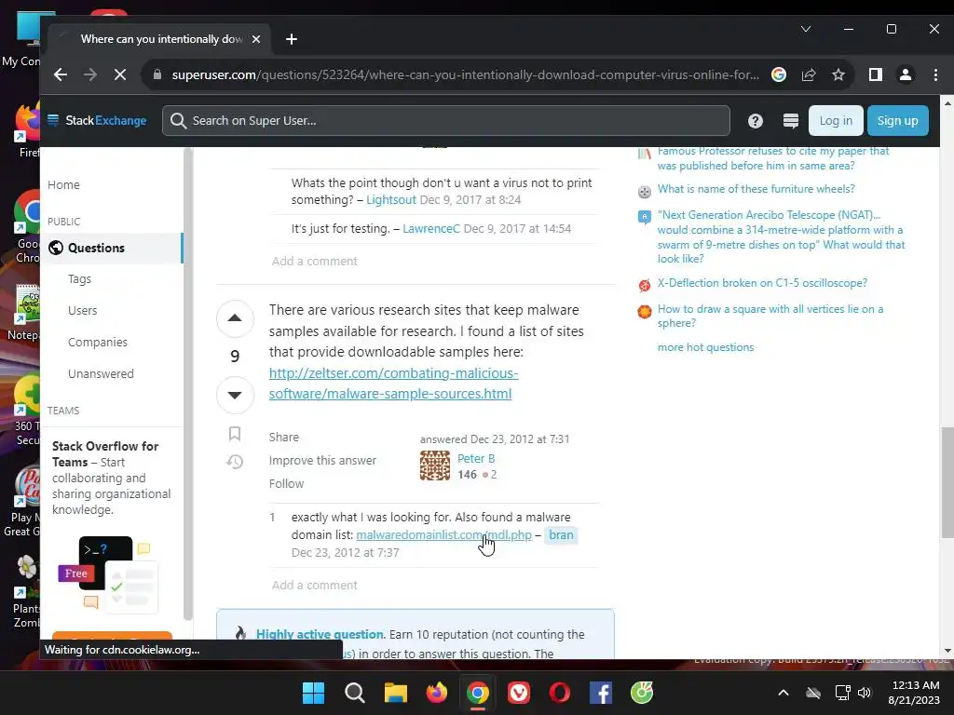The width and height of the screenshot is (954, 715).
Task: Open Firefox from the taskbar
Action: (x=436, y=693)
